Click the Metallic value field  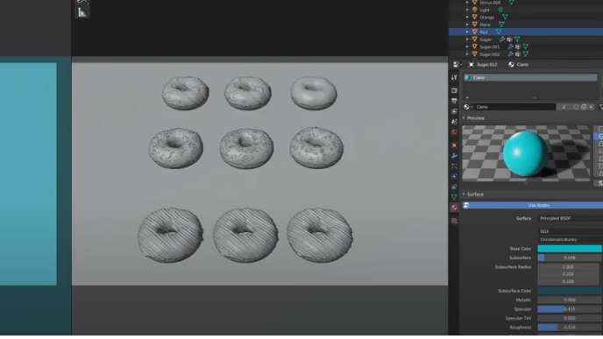[570, 300]
